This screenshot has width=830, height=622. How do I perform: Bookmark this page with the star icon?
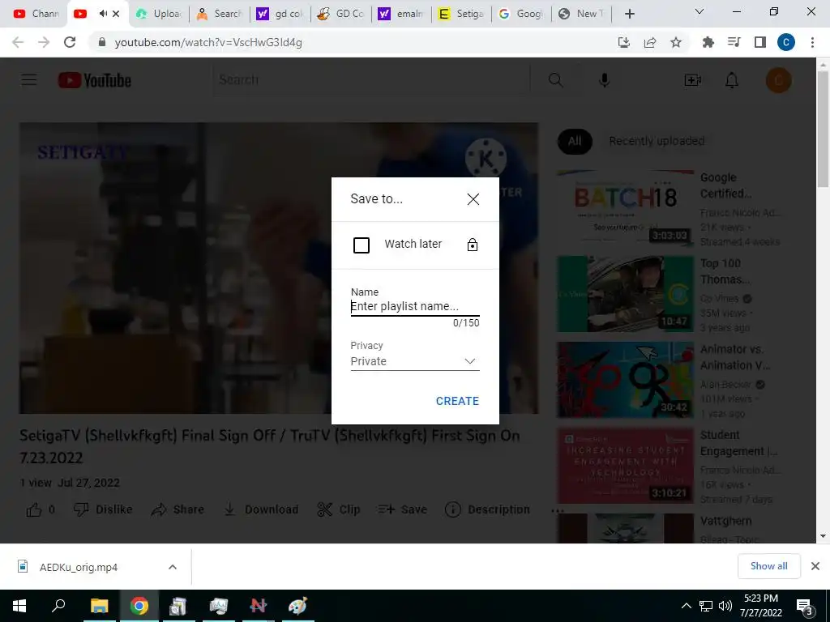point(676,42)
